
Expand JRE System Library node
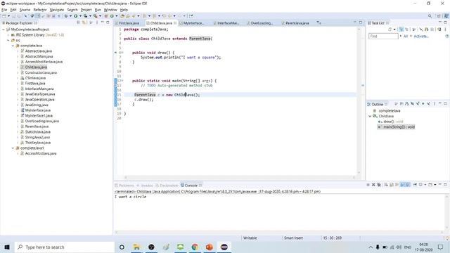click(8, 35)
